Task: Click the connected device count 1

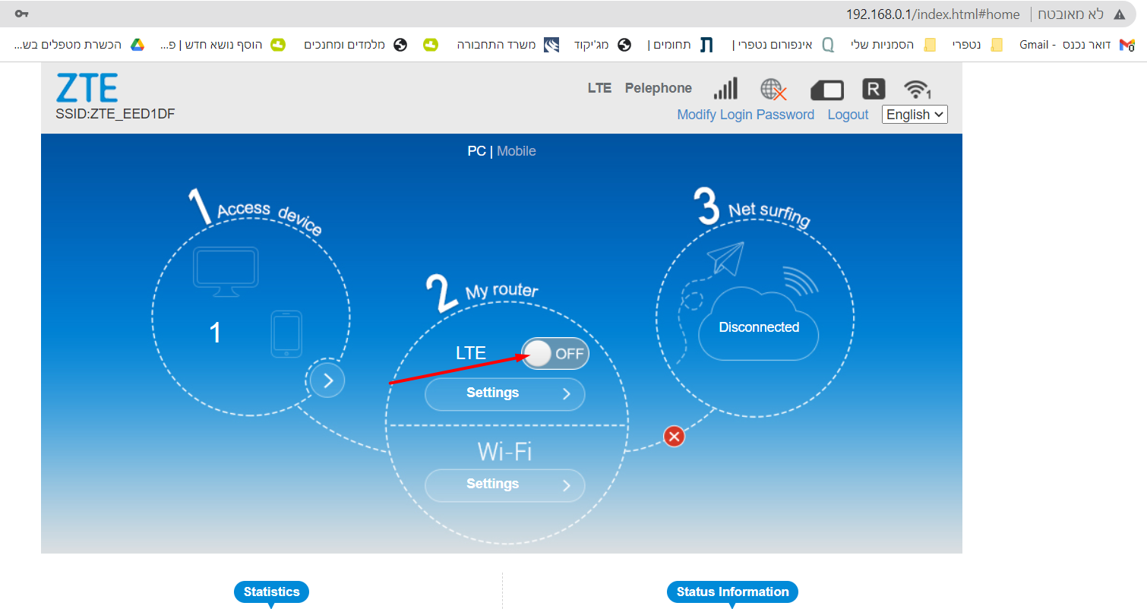Action: coord(215,333)
